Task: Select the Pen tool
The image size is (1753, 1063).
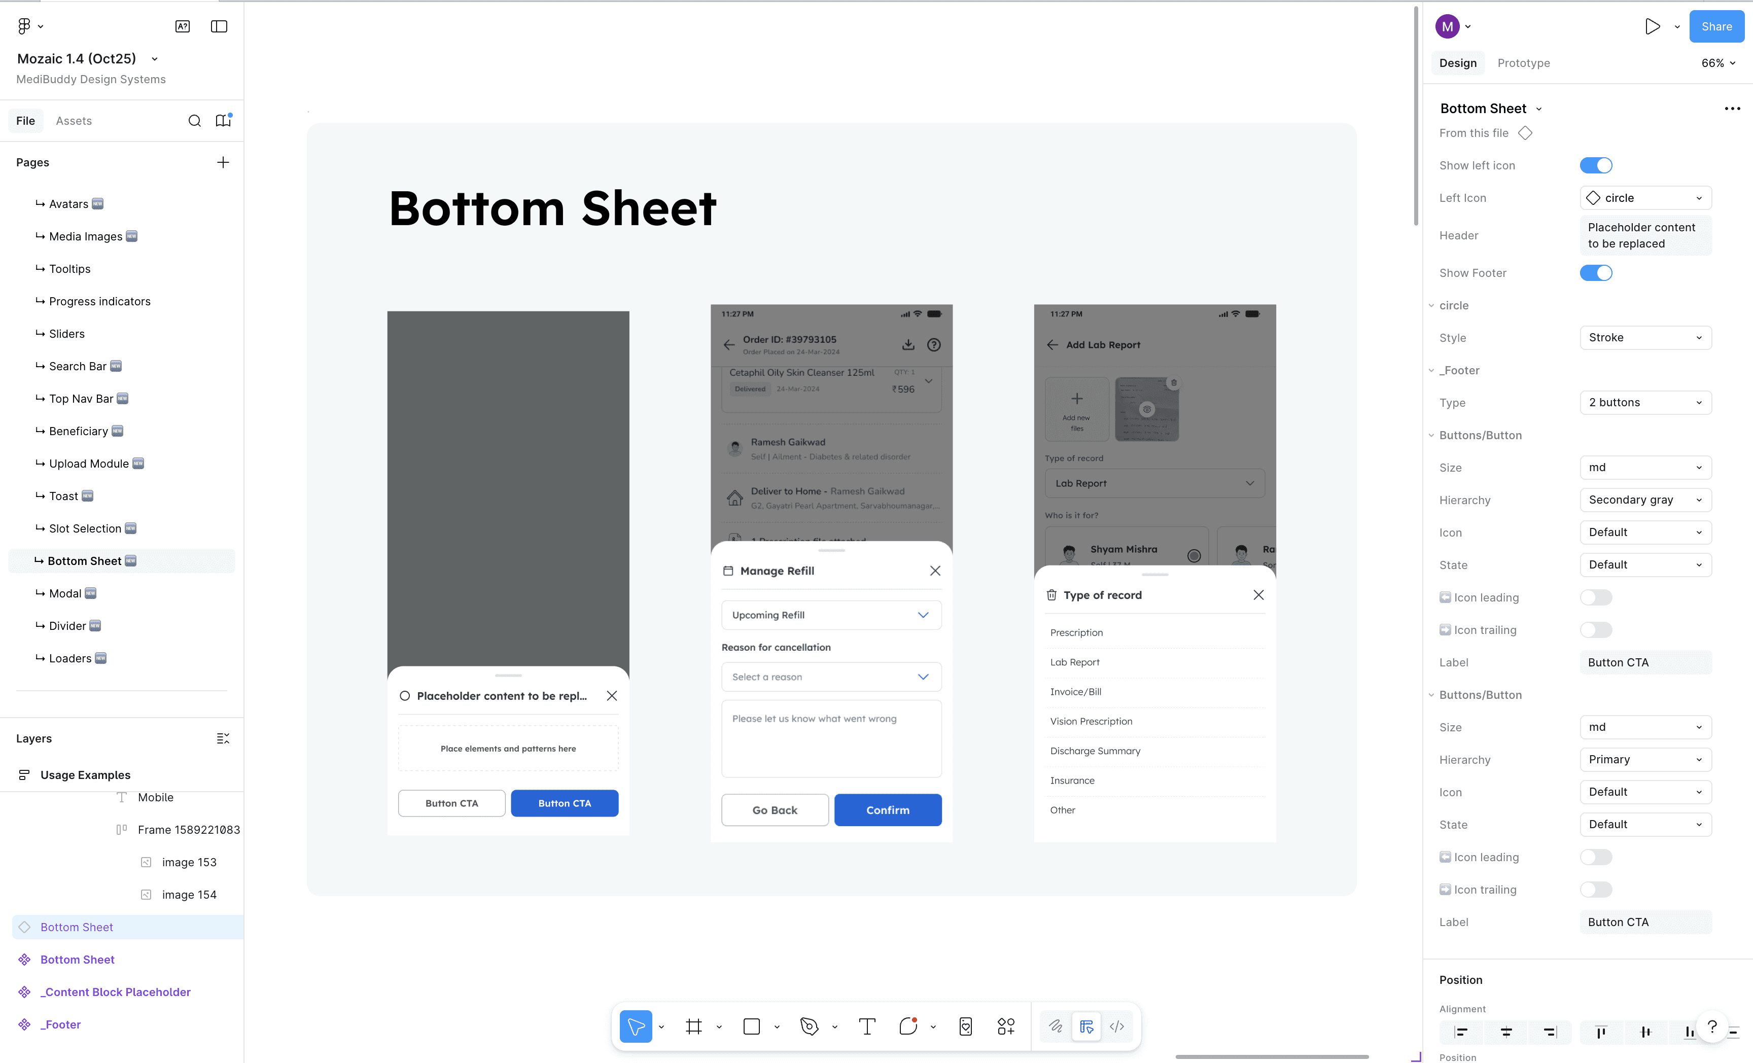Action: pos(809,1026)
